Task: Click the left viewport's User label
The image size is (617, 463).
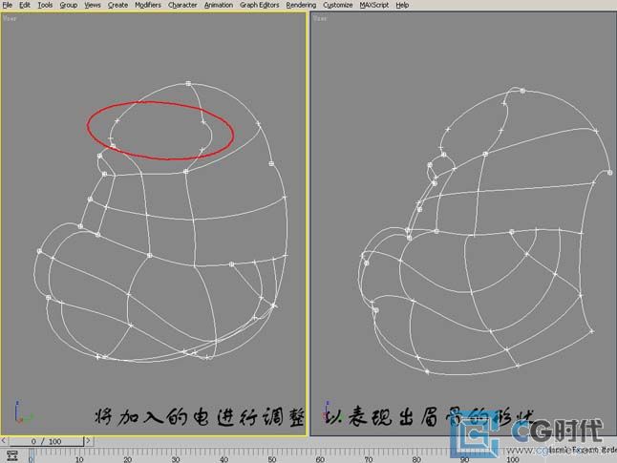Action: coord(10,18)
